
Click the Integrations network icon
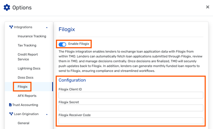pyautogui.click(x=11, y=27)
